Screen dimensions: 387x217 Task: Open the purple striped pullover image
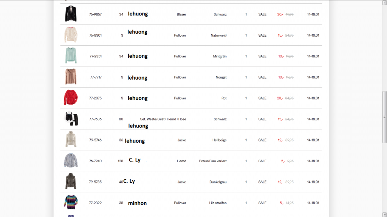71,203
